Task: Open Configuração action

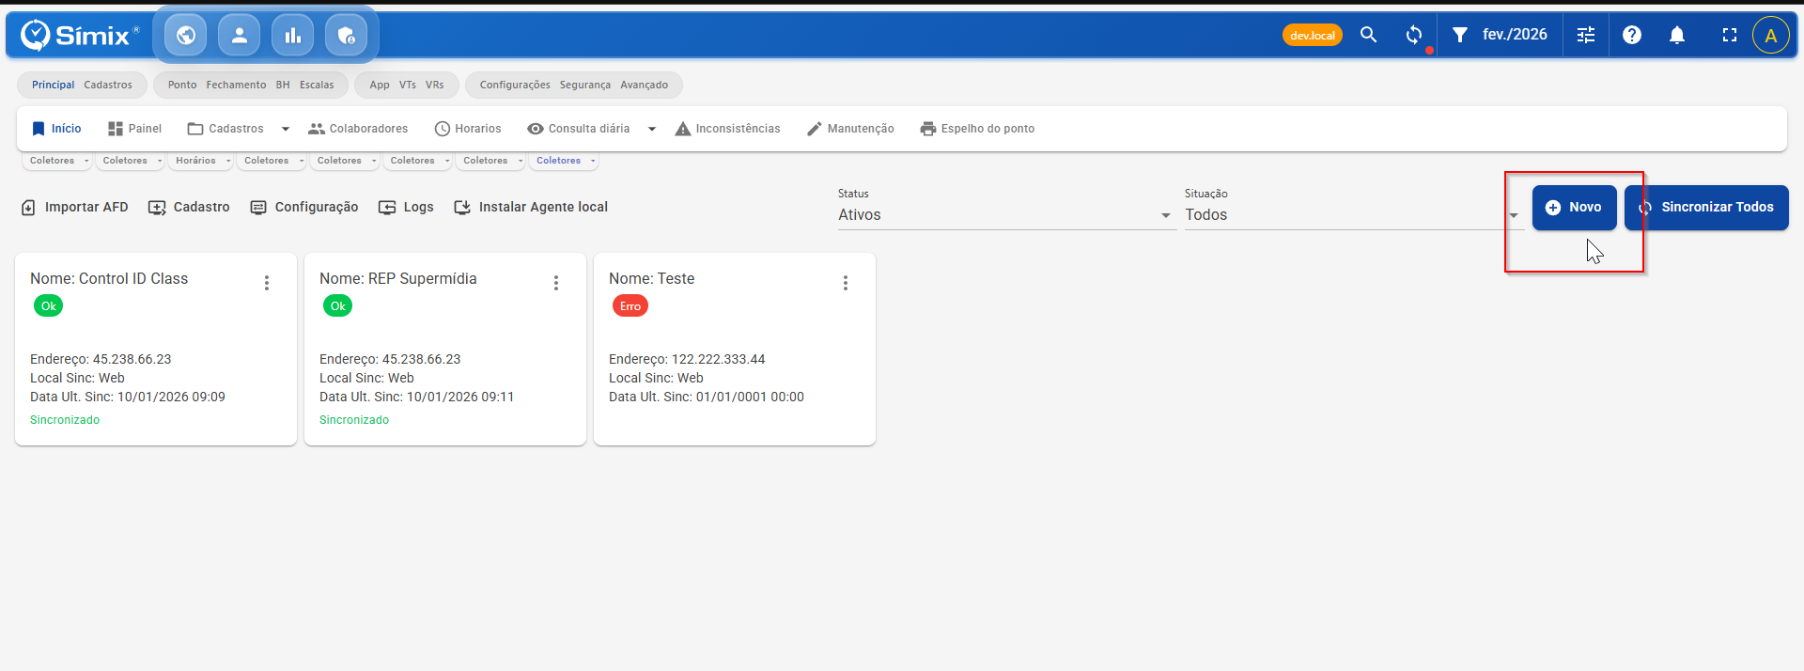Action: [x=303, y=207]
